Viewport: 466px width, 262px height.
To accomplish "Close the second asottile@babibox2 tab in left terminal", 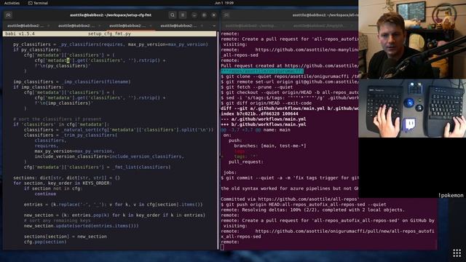I will pos(100,26).
